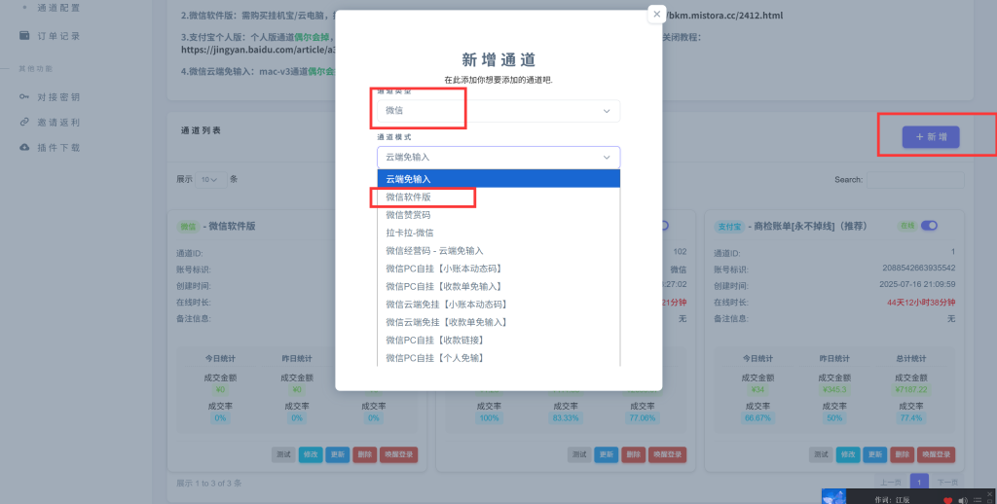Viewport: 997px width, 504px height.
Task: Click the wallet icon beside 订单记录
Action: click(24, 36)
